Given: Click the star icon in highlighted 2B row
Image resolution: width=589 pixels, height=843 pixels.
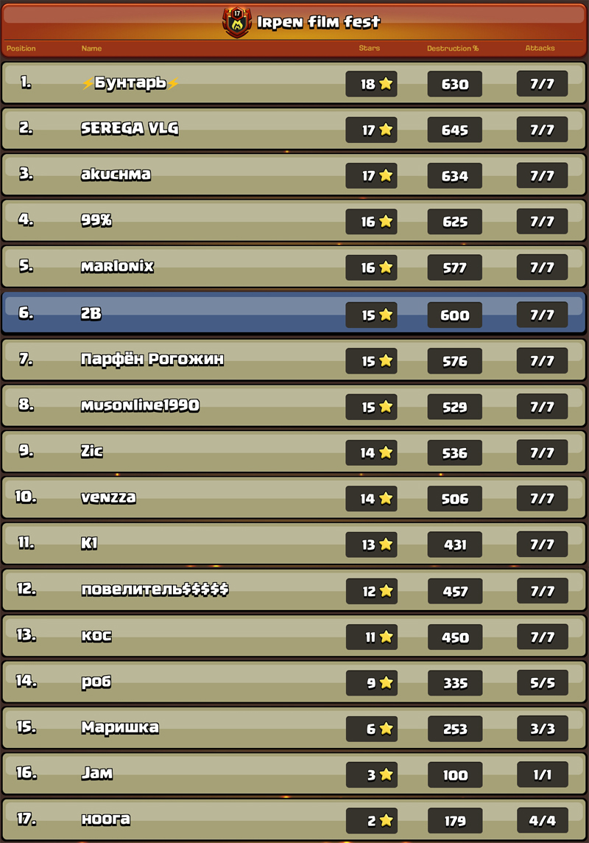Looking at the screenshot, I should [386, 315].
